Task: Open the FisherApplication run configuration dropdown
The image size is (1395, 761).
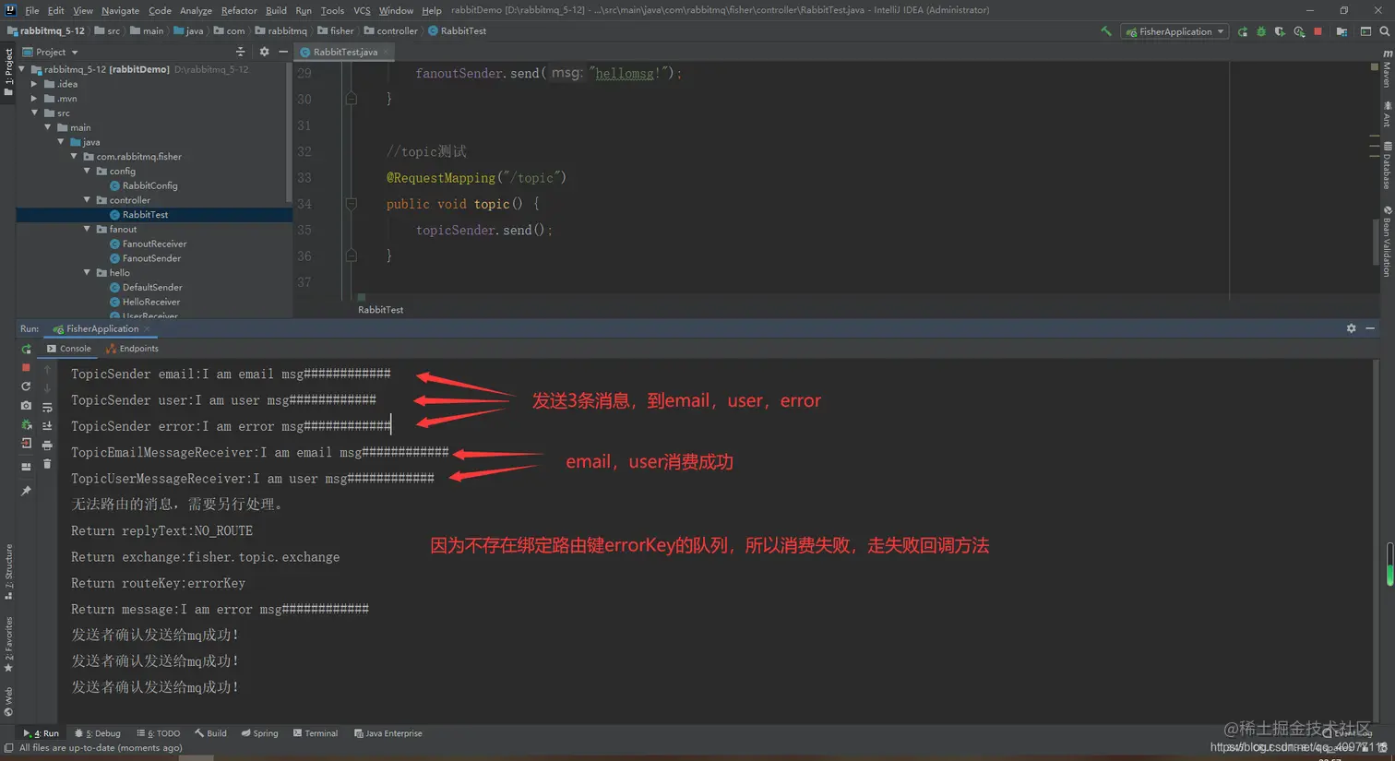Action: point(1174,31)
